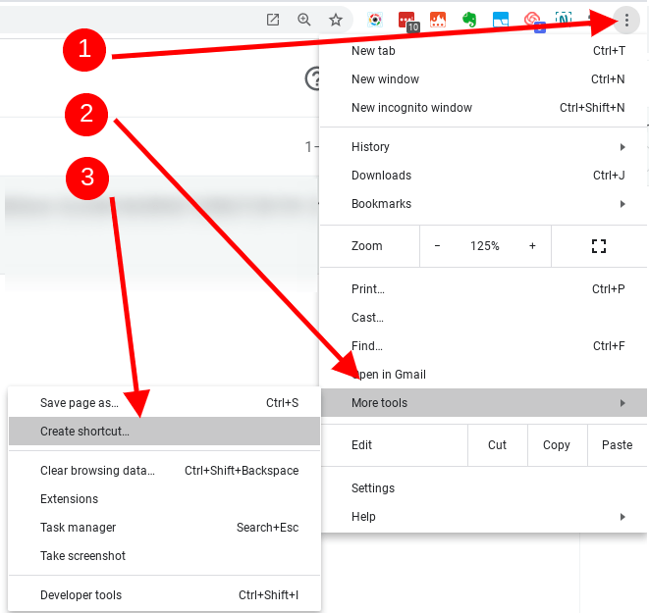Select Save page as… in submenu
The height and width of the screenshot is (613, 649).
point(164,403)
